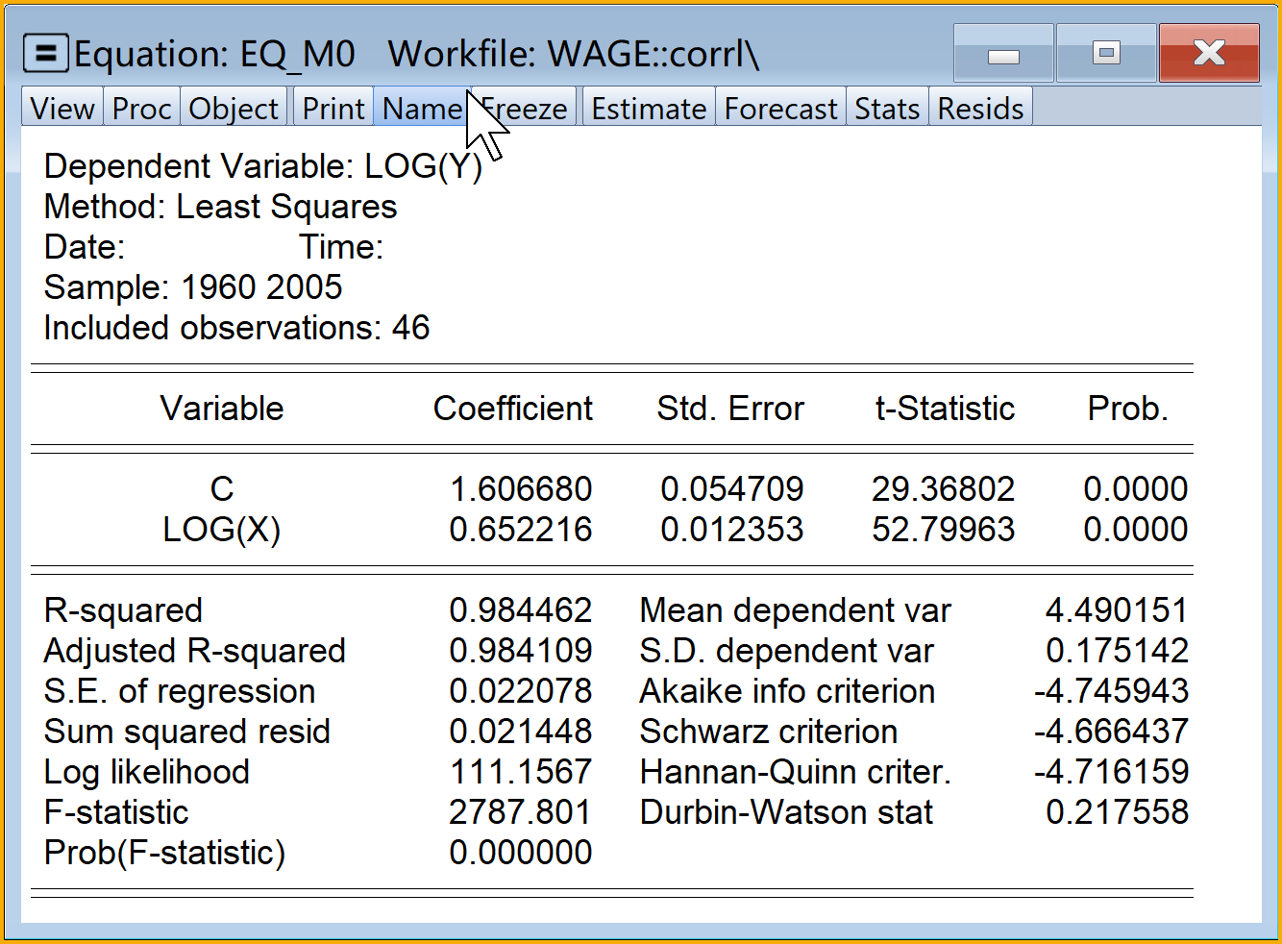
Task: Click the Print button
Action: (x=333, y=109)
